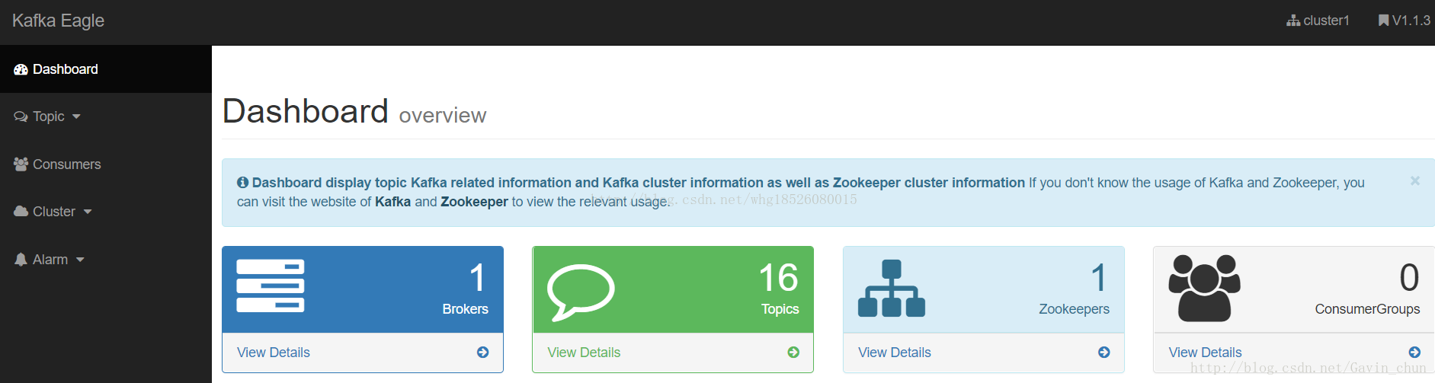Click the arrow icon in Zookeepers View Details

point(1104,353)
